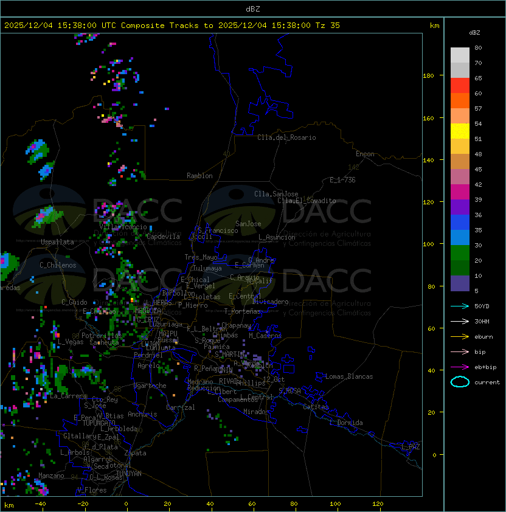Click the 'TUPUNGATO' label on map
506x512 pixels.
[99, 423]
